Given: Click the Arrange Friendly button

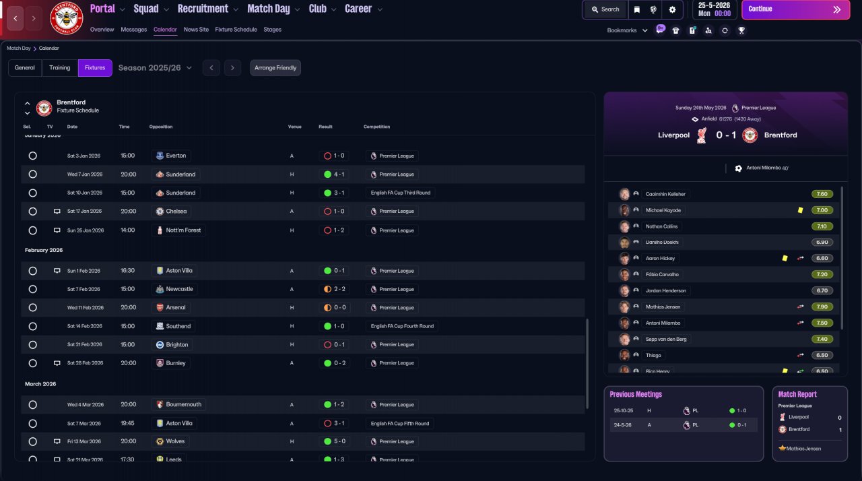Looking at the screenshot, I should [x=275, y=68].
